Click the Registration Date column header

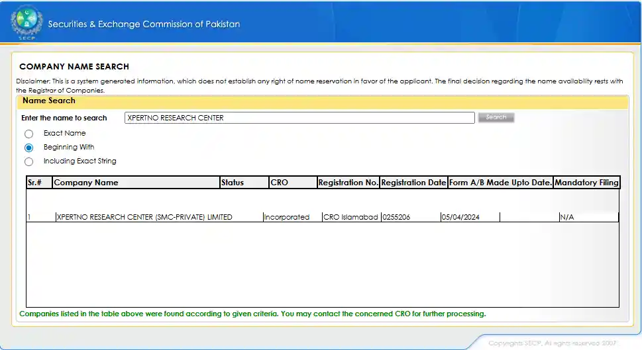point(413,183)
